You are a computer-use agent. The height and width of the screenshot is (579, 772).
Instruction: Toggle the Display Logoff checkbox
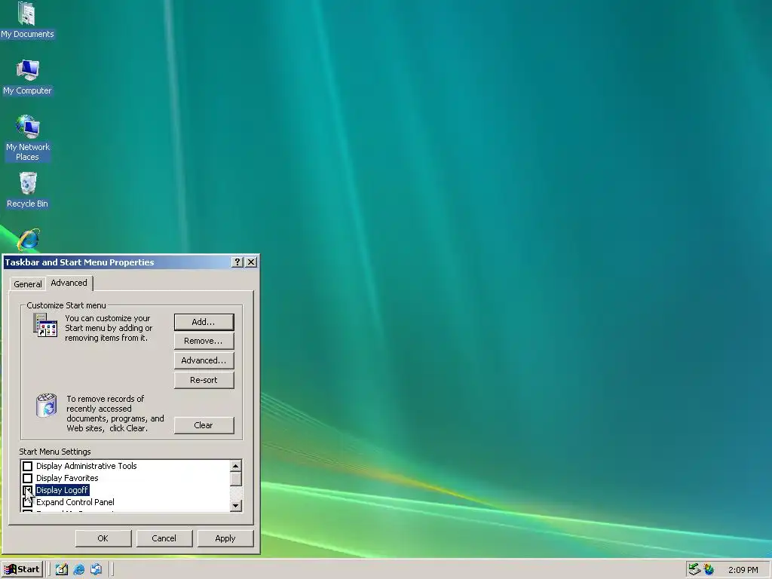pyautogui.click(x=28, y=490)
